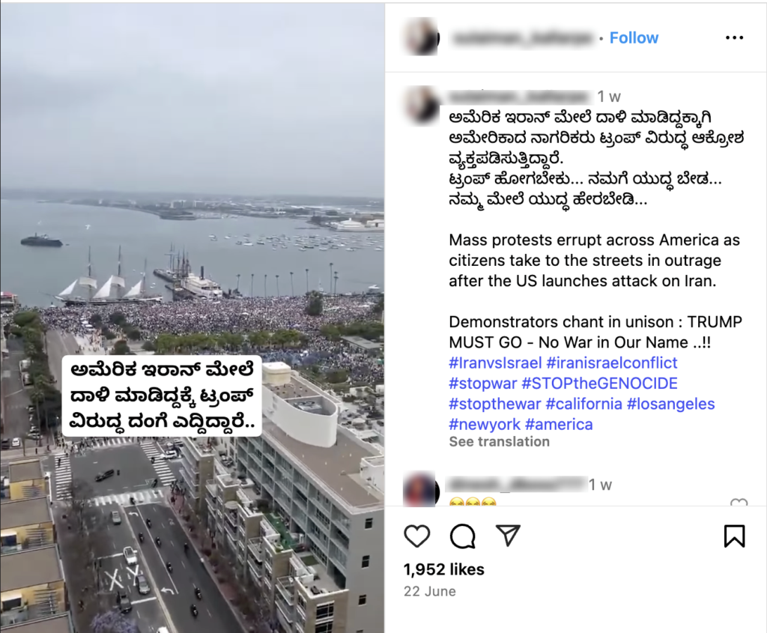Play the harbor crowd video

(x=192, y=318)
